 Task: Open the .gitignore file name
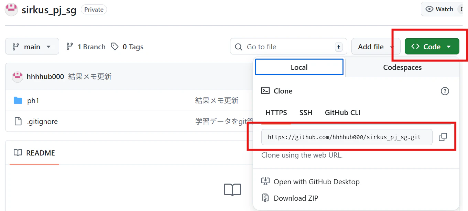point(42,122)
